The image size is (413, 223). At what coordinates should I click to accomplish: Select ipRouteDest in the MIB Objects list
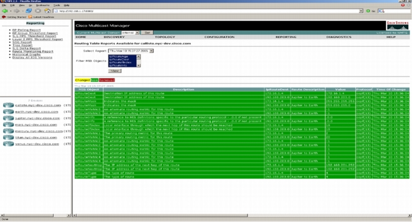[119, 59]
